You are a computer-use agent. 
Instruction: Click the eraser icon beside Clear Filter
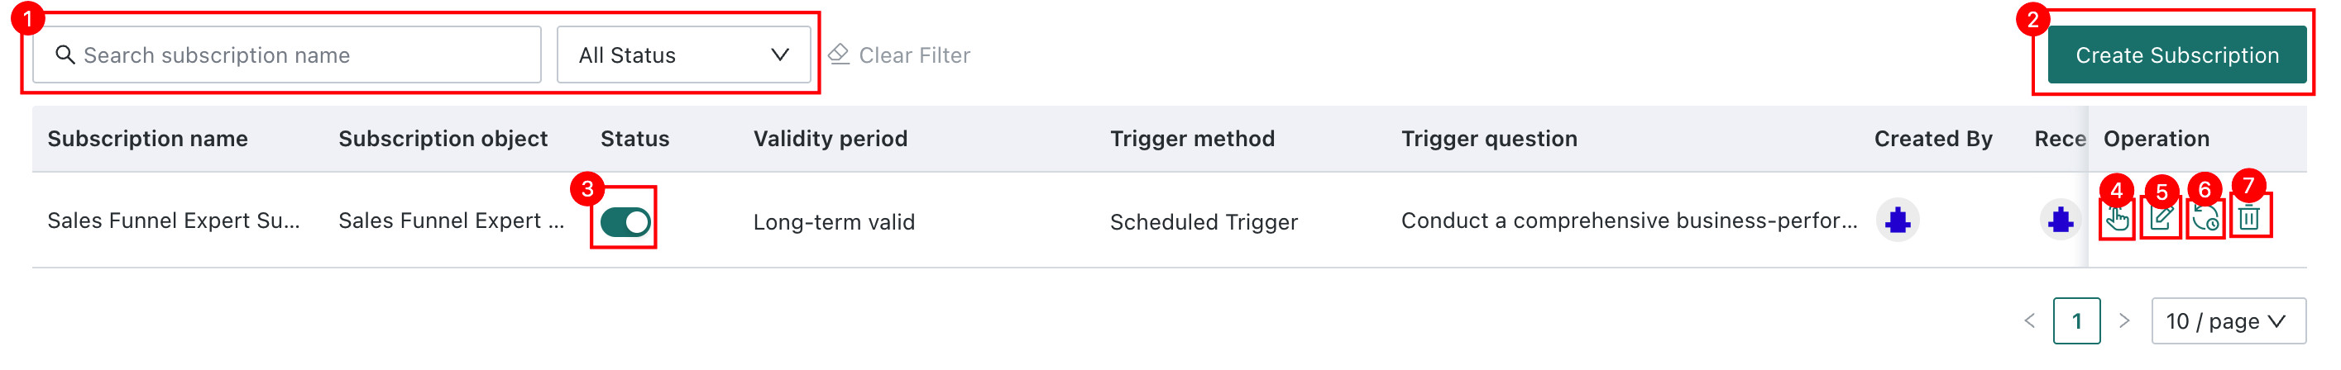839,55
